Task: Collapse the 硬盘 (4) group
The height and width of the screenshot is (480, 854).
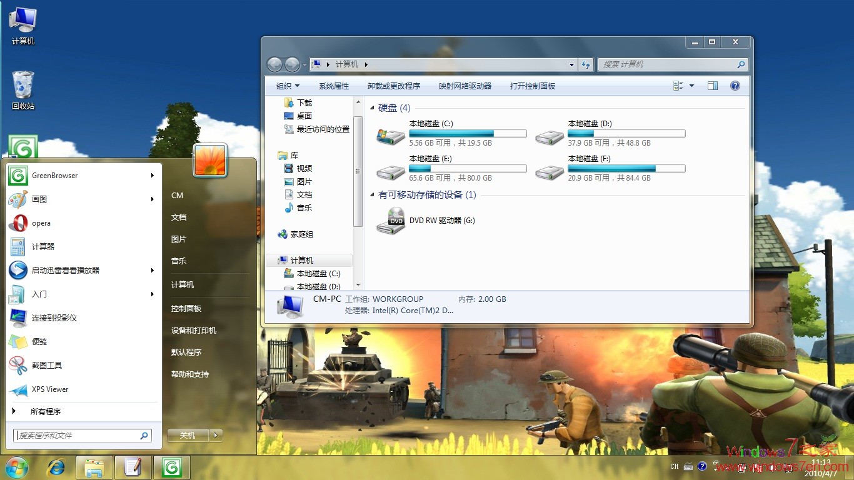Action: coord(373,108)
